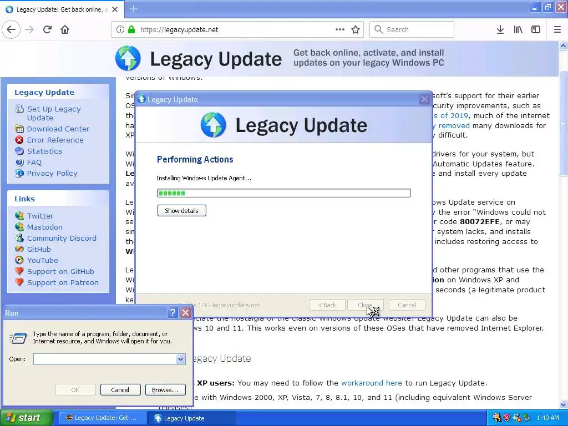Click the green padlock security icon

[131, 30]
